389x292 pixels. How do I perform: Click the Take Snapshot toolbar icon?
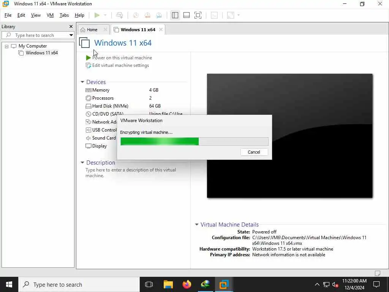[136, 15]
